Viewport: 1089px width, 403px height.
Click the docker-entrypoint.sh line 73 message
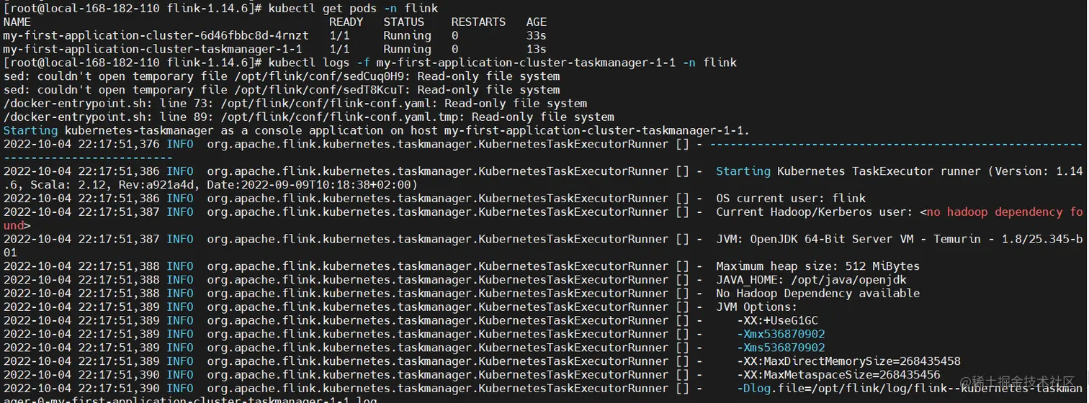[x=295, y=104]
